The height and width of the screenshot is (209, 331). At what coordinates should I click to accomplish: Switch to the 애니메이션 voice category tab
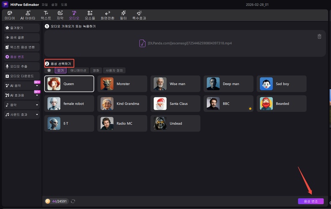(x=78, y=71)
